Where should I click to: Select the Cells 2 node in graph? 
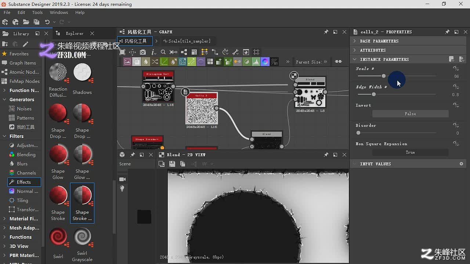click(202, 109)
